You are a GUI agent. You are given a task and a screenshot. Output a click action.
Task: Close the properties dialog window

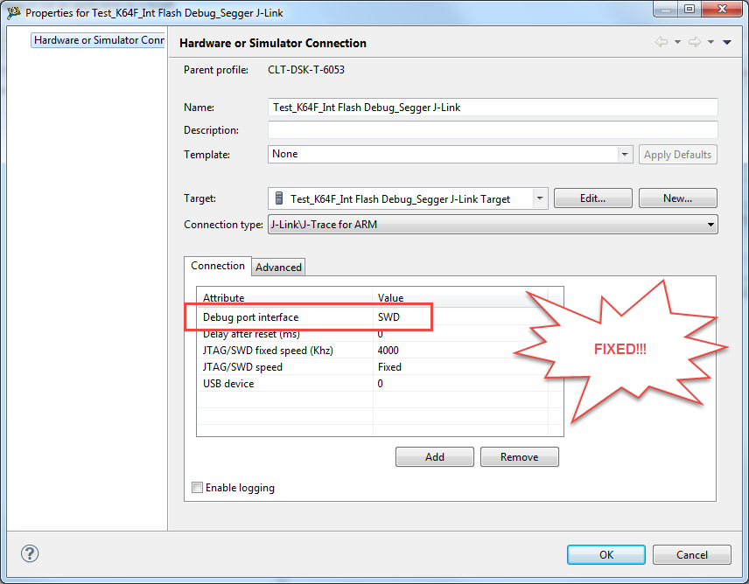pyautogui.click(x=722, y=9)
